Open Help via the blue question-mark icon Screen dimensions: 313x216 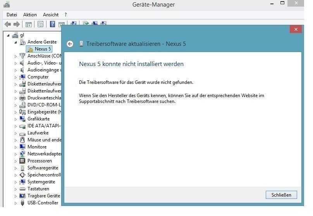coord(52,24)
